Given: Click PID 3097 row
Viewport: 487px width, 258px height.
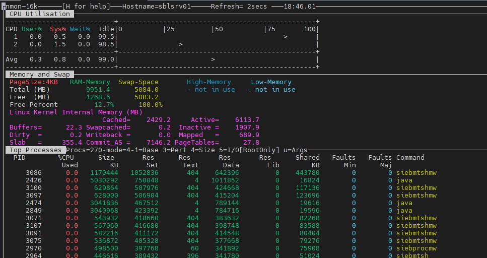Looking at the screenshot, I should click(231, 196).
